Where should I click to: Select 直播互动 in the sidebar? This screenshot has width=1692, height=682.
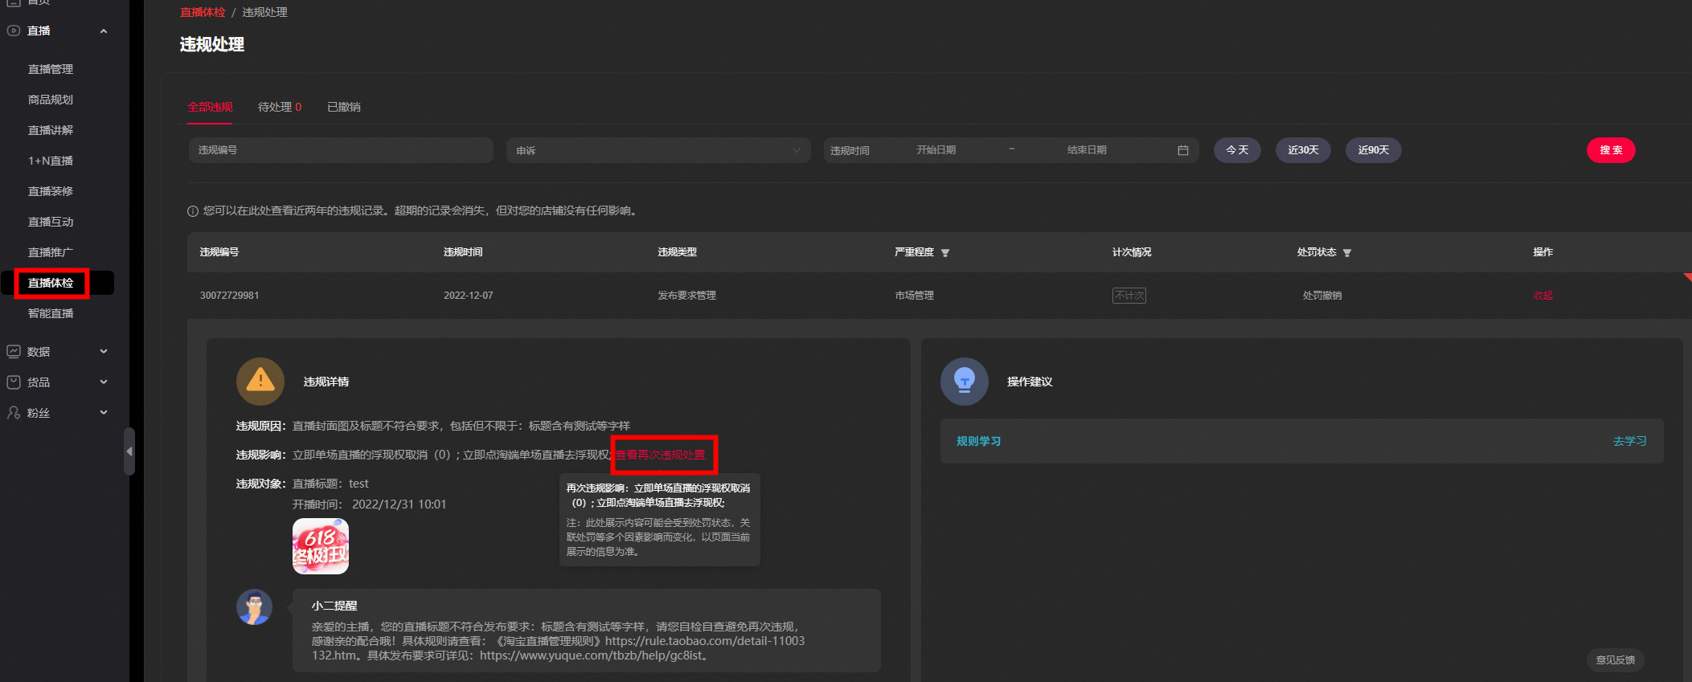pos(51,222)
